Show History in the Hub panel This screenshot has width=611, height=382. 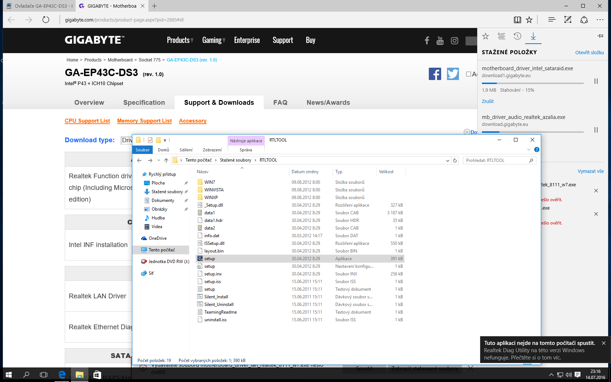[518, 36]
